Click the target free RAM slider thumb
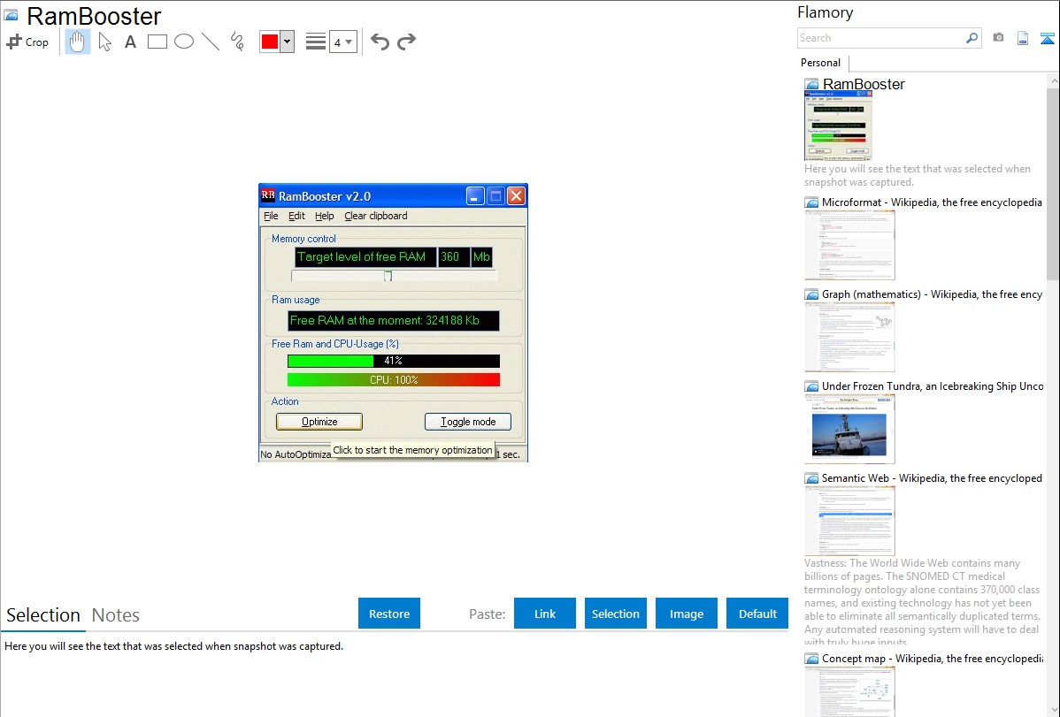Screen dimensions: 1060x717 click(x=388, y=276)
